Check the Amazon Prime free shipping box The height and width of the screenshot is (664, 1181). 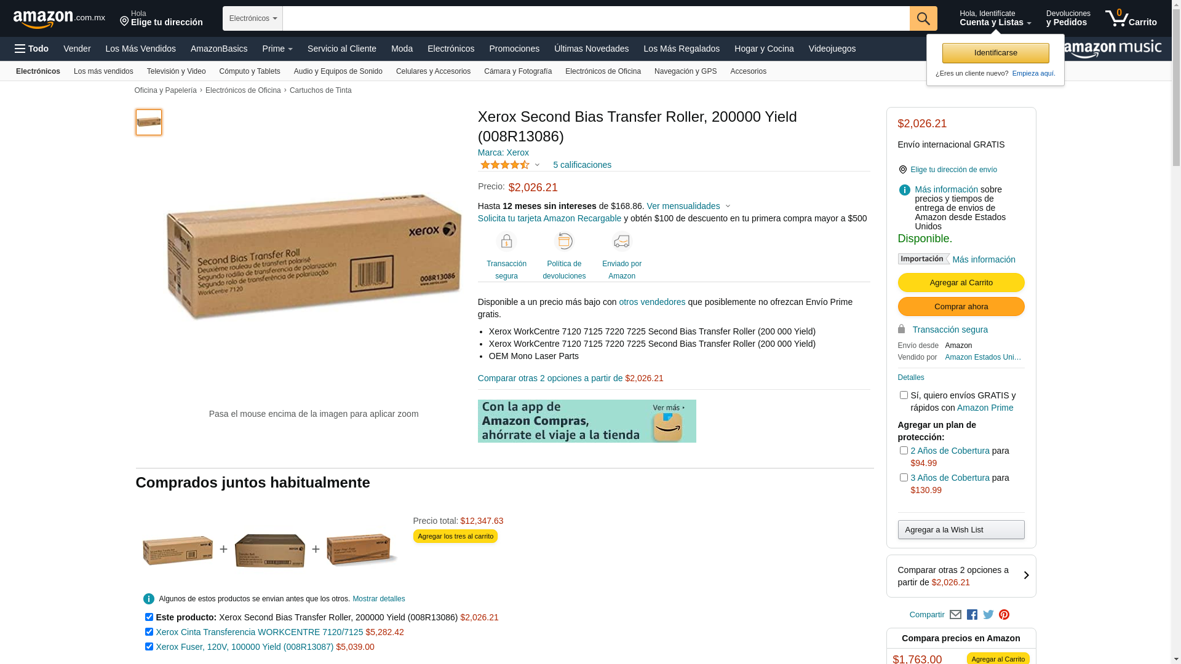[904, 395]
